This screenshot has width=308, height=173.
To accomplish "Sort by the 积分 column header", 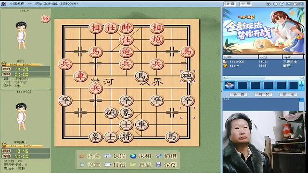I will pos(270,57).
